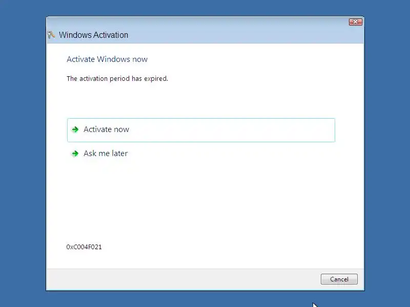Click the 'Activate Windows now' heading
410x307 pixels.
(107, 59)
